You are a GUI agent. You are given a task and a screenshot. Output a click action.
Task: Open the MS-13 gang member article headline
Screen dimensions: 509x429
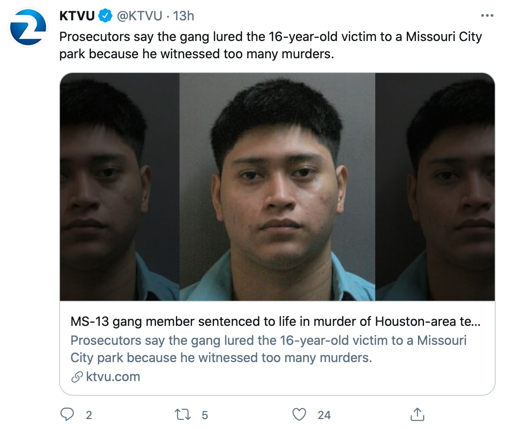pyautogui.click(x=275, y=322)
